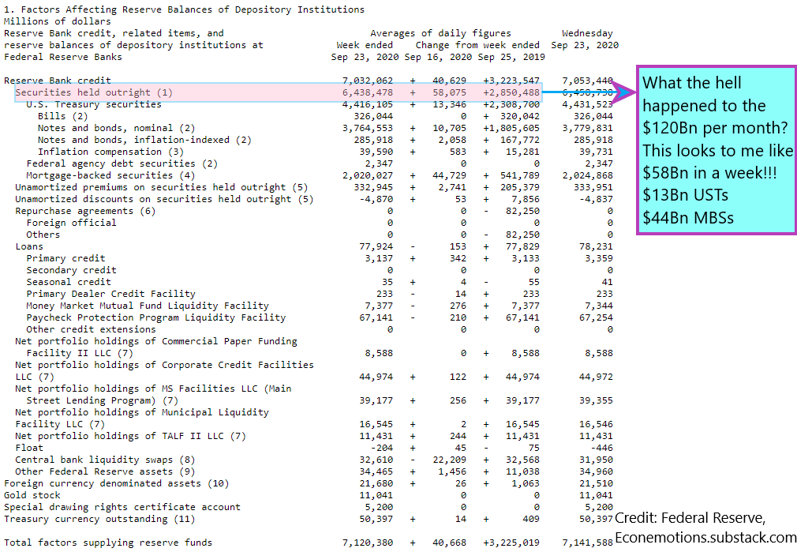Click the 'Averages of daily figures' header

coord(440,33)
